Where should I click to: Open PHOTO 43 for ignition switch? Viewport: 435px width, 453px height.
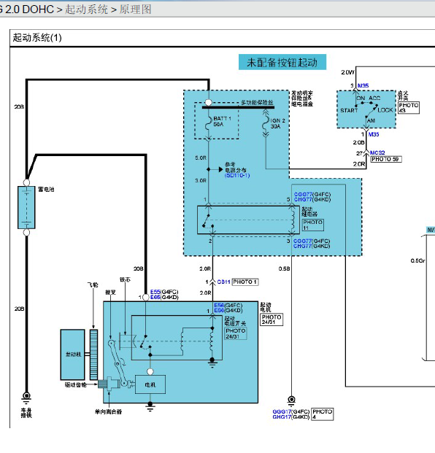[409, 108]
